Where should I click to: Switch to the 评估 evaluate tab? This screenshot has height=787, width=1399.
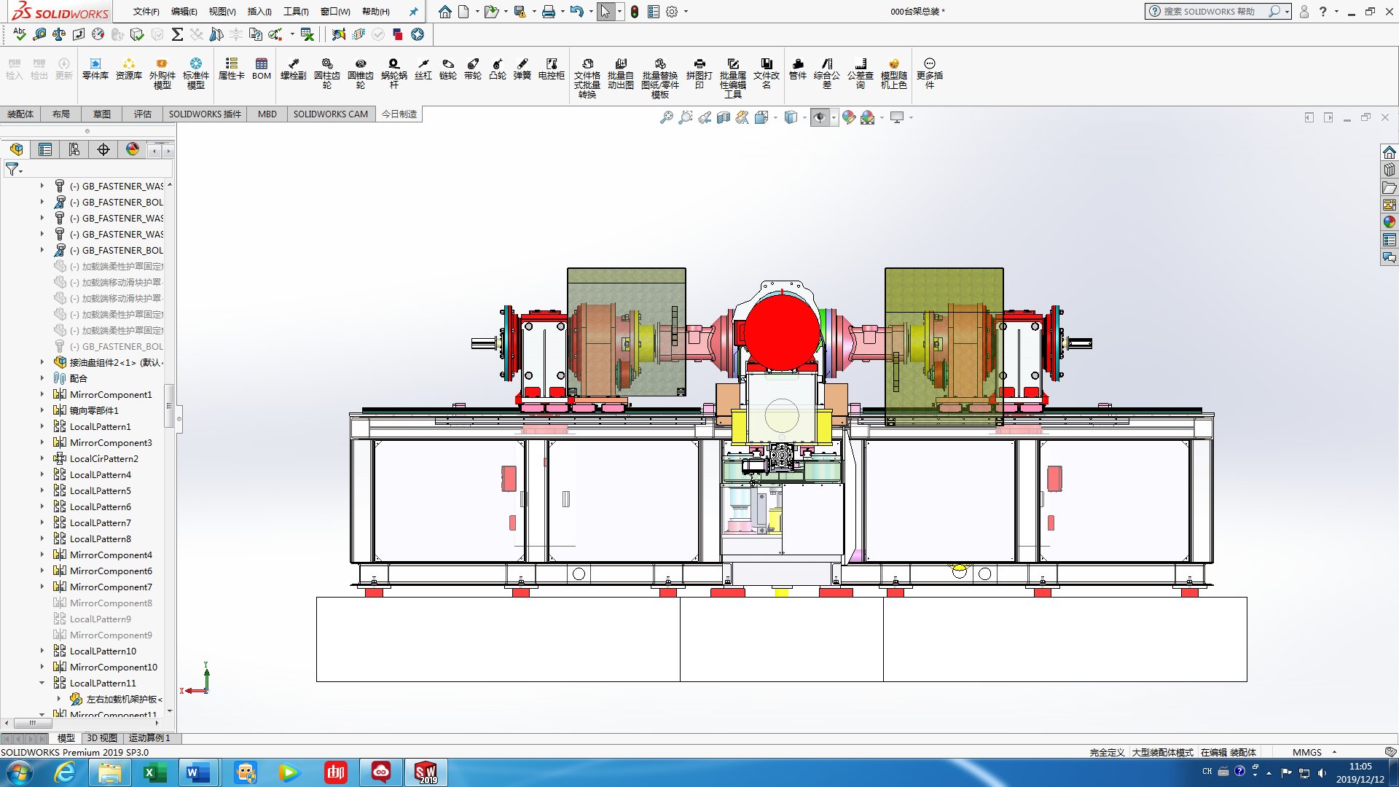coord(143,114)
